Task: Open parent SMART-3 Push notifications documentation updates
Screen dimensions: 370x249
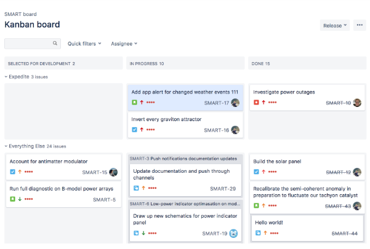Action: click(183, 159)
